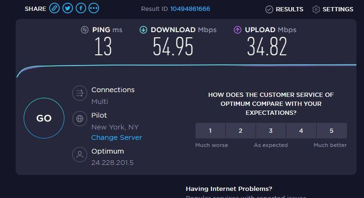Open Result ID 10494861666 link
The height and width of the screenshot is (198, 364).
[190, 9]
